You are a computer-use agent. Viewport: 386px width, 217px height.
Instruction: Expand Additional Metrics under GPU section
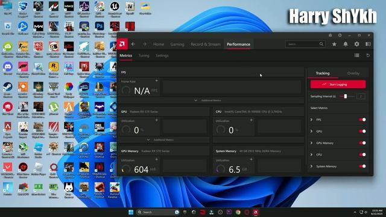click(163, 140)
